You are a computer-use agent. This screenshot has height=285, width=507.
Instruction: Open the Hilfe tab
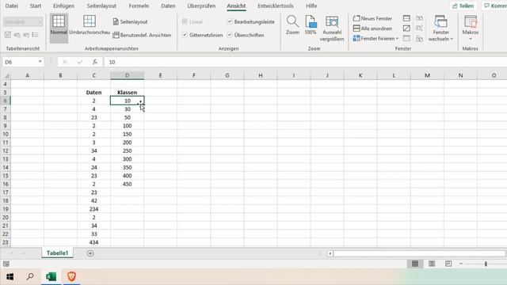[x=311, y=6]
